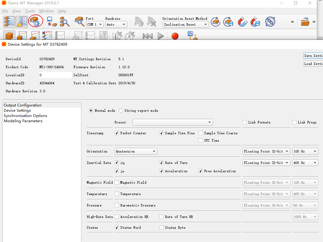Image resolution: width=323 pixels, height=242 pixels.
Task: Click the FA blue monitor icon
Action: pyautogui.click(x=192, y=35)
